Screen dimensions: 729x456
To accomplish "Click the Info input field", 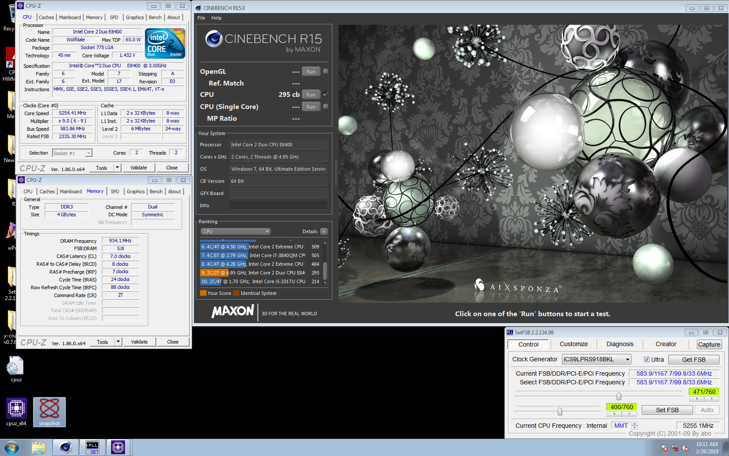I will [278, 205].
